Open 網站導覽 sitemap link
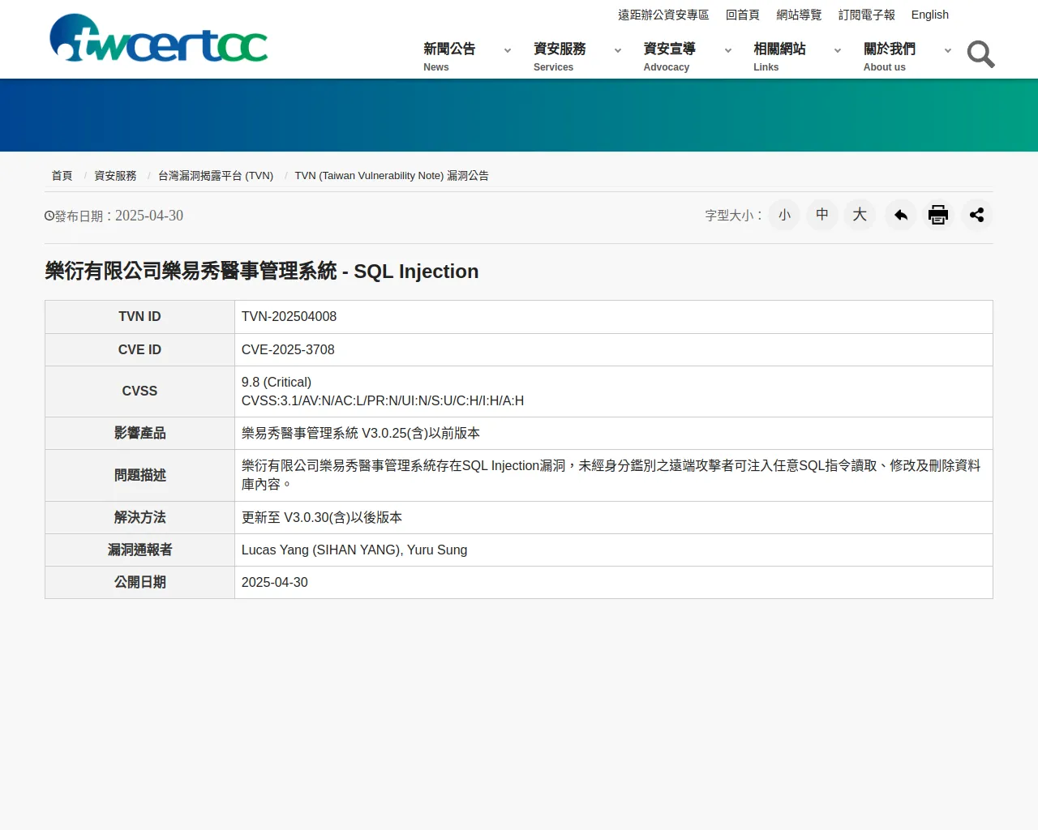 (x=799, y=15)
